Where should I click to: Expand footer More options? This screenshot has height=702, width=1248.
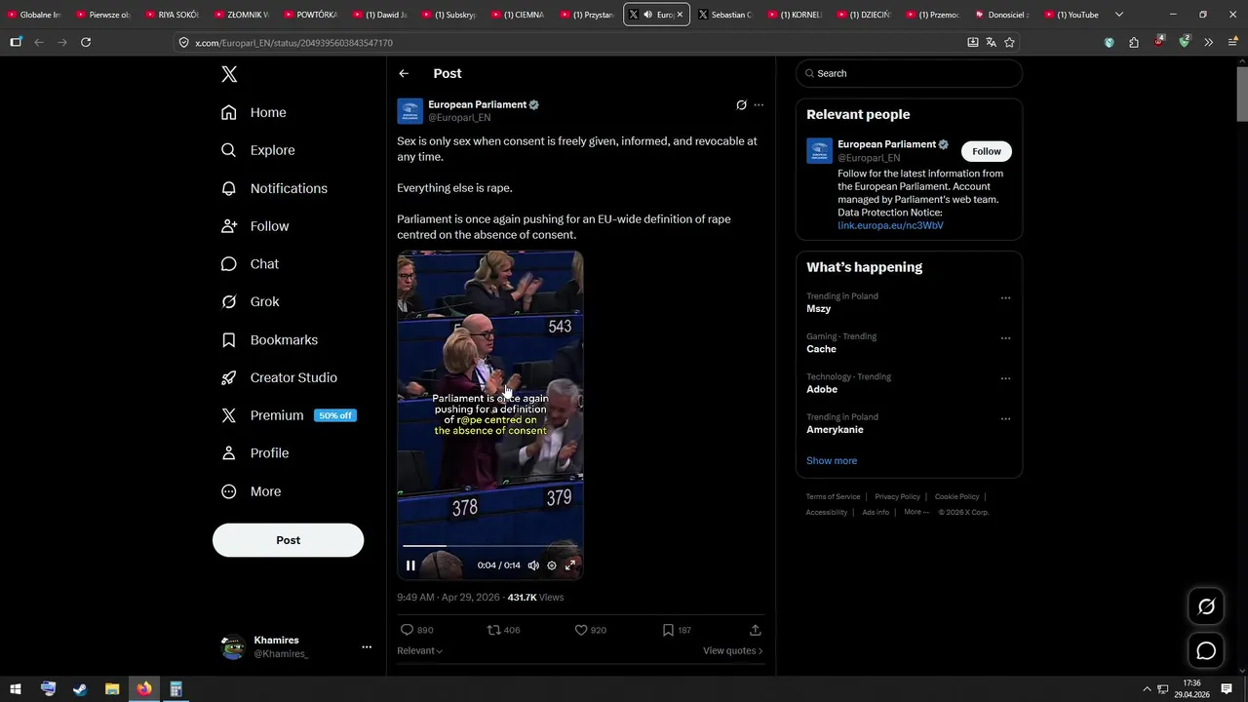[916, 512]
